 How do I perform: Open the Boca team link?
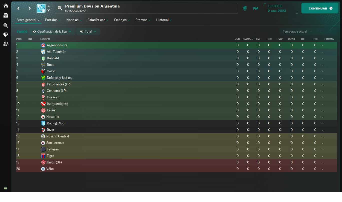50,65
